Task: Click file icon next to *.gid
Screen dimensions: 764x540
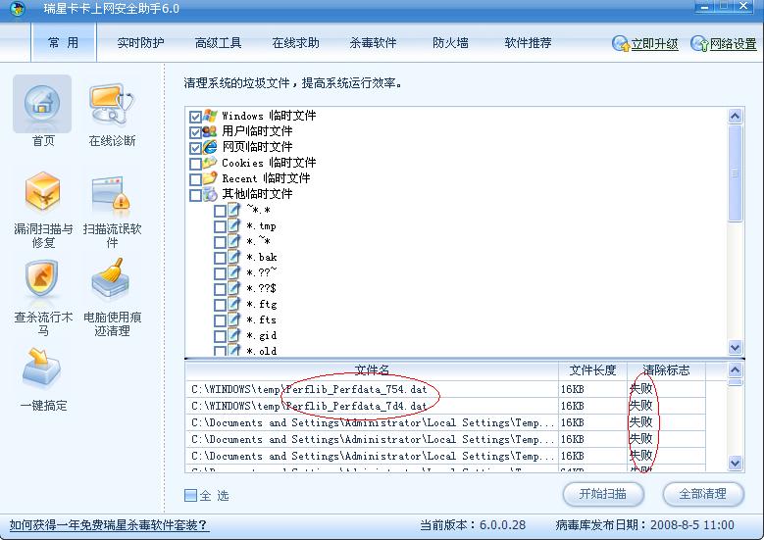Action: click(x=234, y=335)
